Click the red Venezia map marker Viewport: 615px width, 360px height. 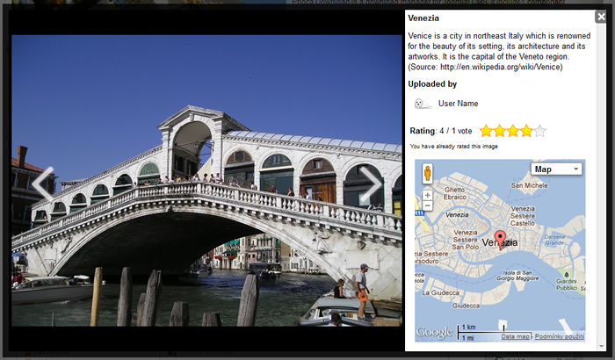(x=500, y=240)
